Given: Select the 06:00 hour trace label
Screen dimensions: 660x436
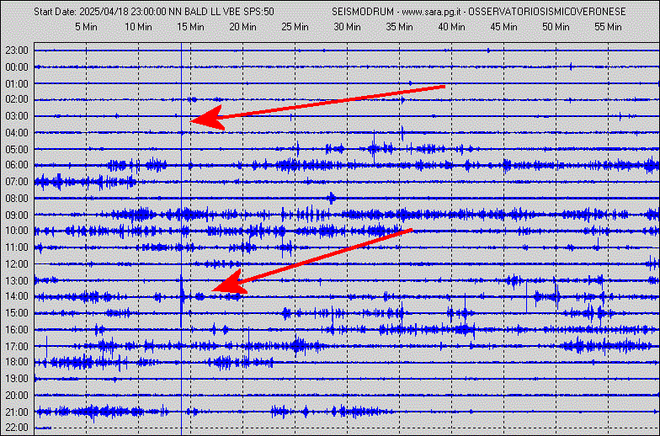Looking at the screenshot, I should click(x=17, y=165).
